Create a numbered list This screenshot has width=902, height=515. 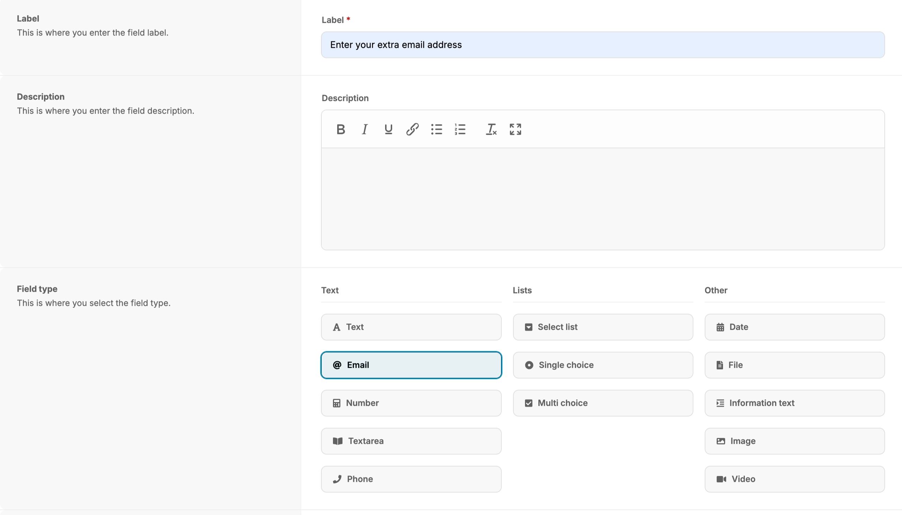(460, 130)
